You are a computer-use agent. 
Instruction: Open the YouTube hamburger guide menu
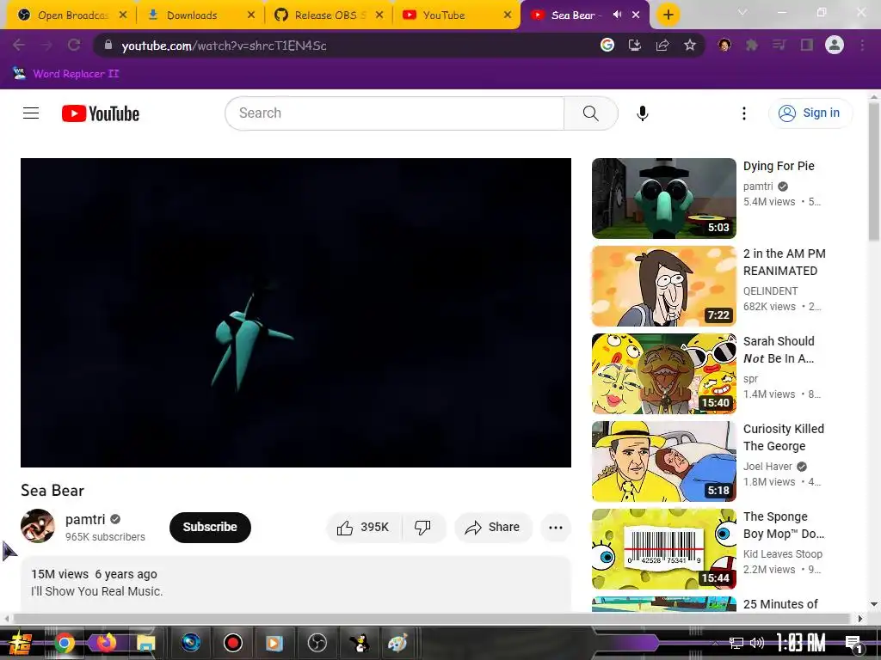[31, 113]
